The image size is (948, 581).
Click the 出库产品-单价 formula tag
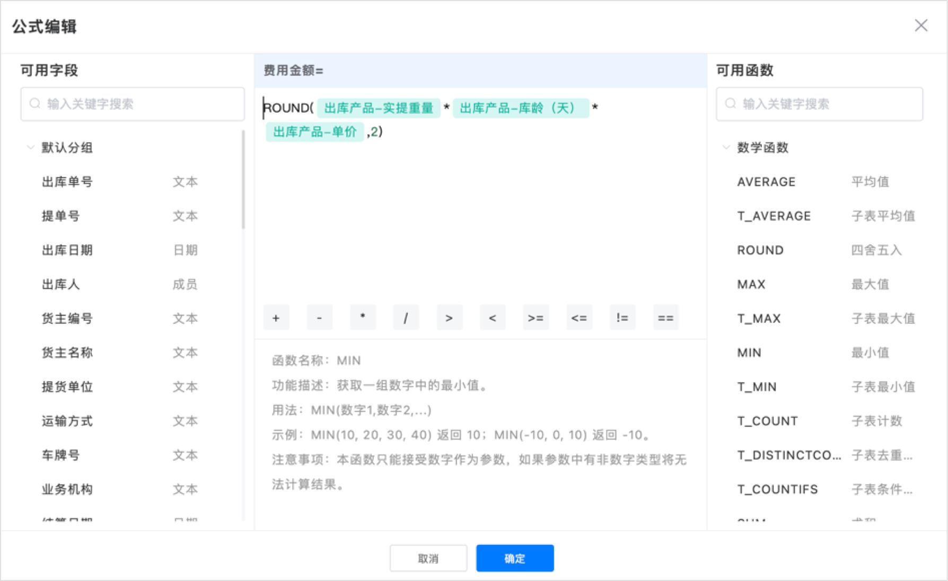coord(314,132)
